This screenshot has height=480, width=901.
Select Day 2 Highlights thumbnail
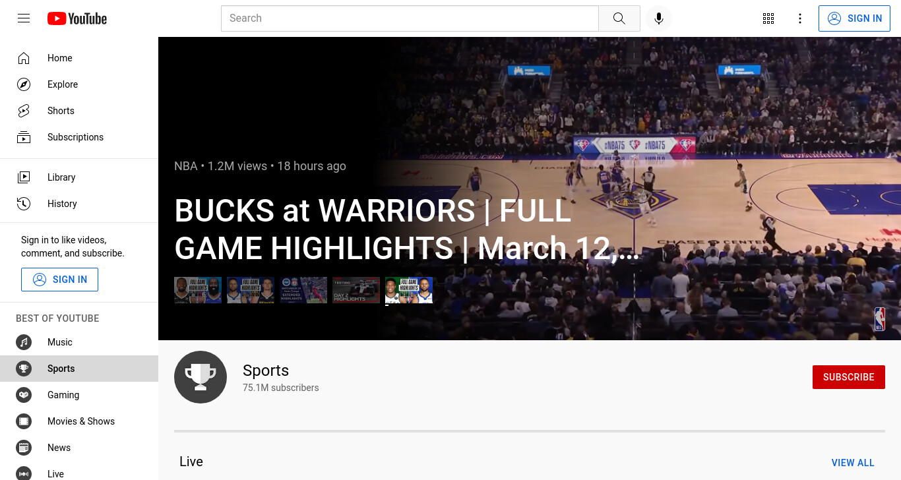tap(356, 290)
